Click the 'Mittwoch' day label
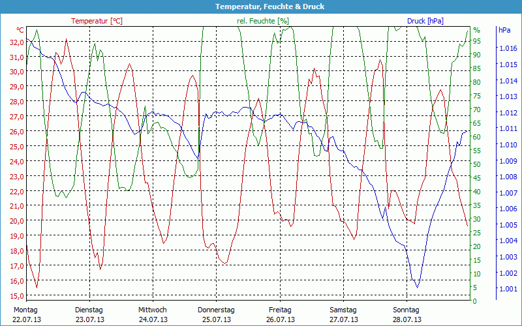 point(153,310)
